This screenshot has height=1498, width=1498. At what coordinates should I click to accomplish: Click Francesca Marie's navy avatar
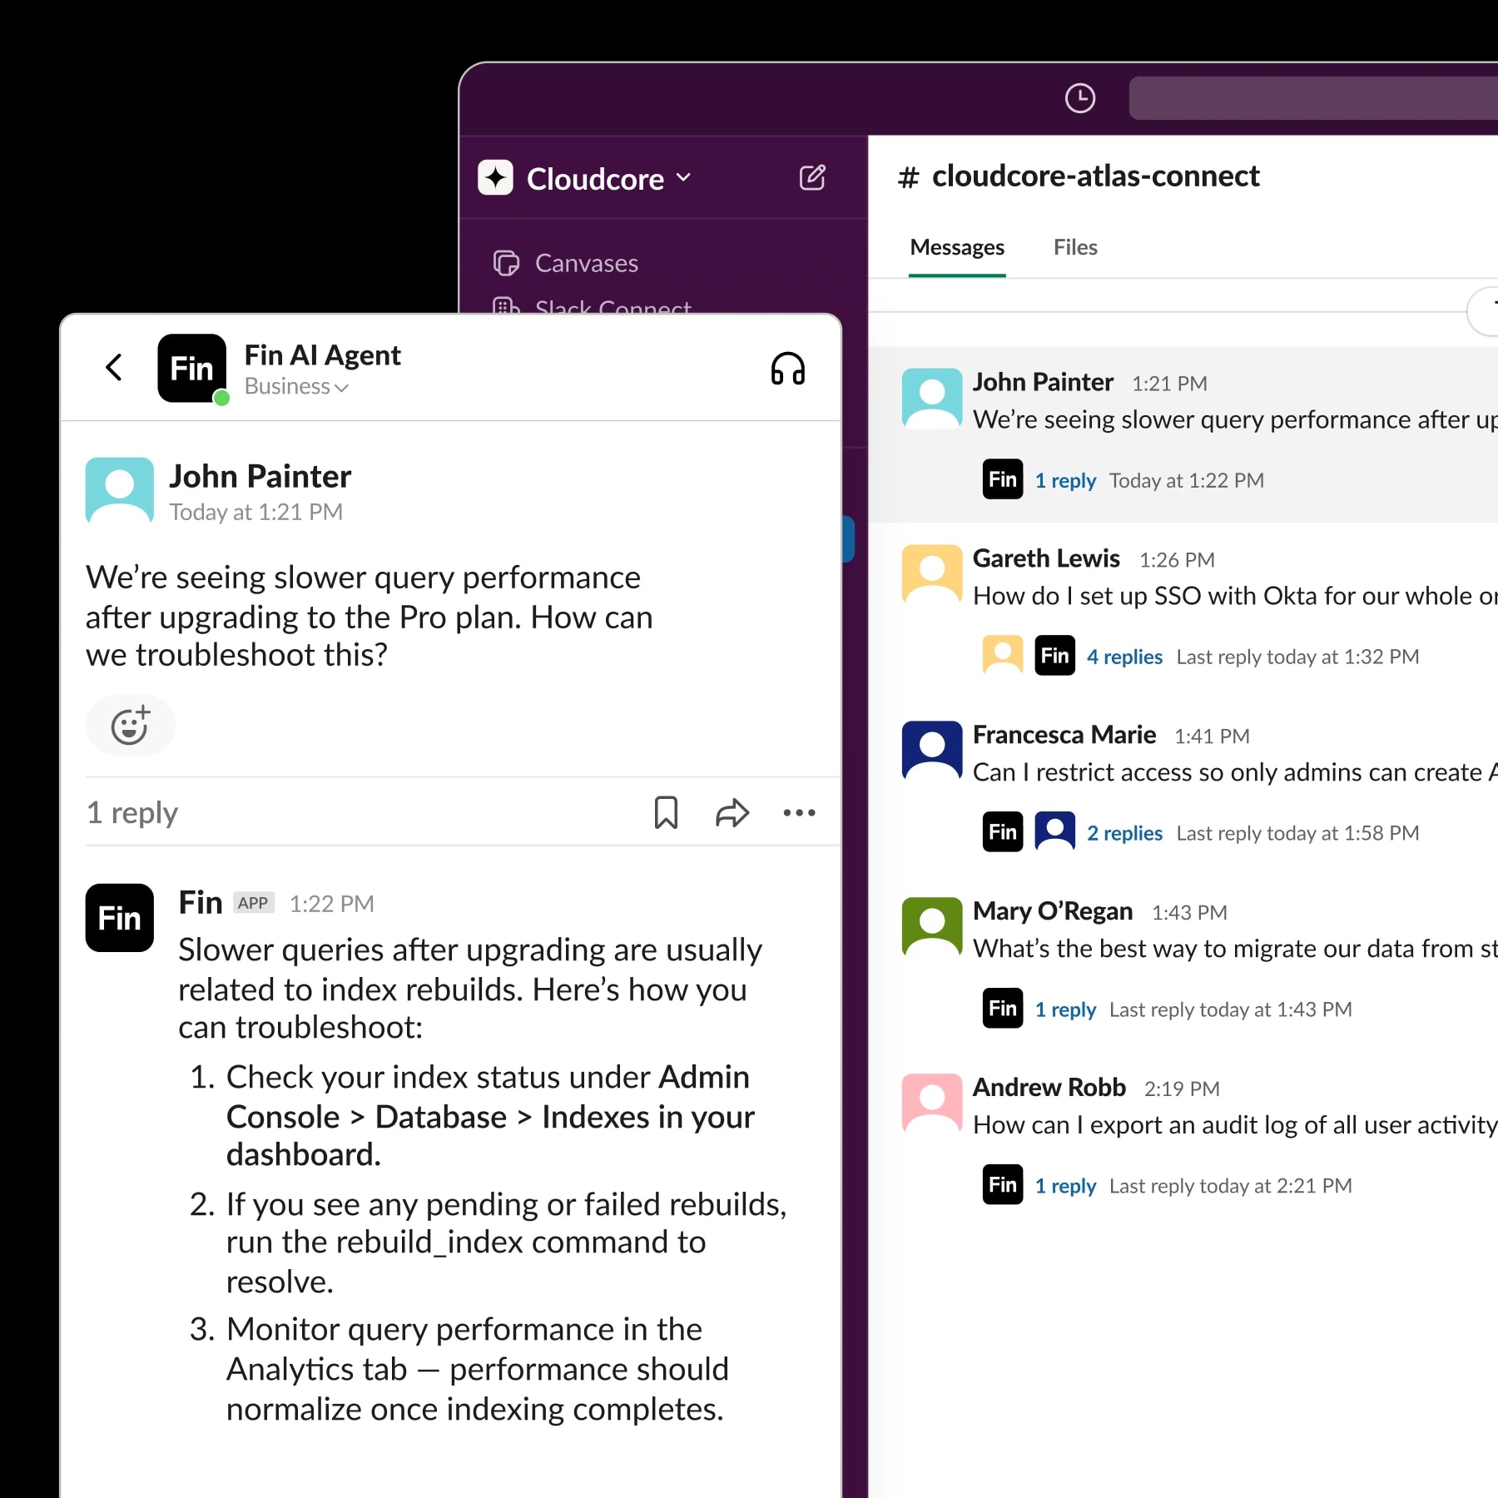[932, 751]
